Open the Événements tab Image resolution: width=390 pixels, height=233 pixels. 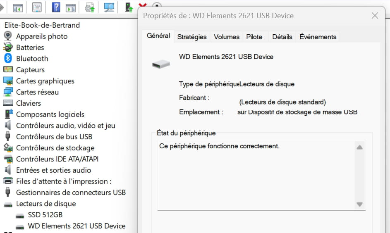click(x=318, y=37)
